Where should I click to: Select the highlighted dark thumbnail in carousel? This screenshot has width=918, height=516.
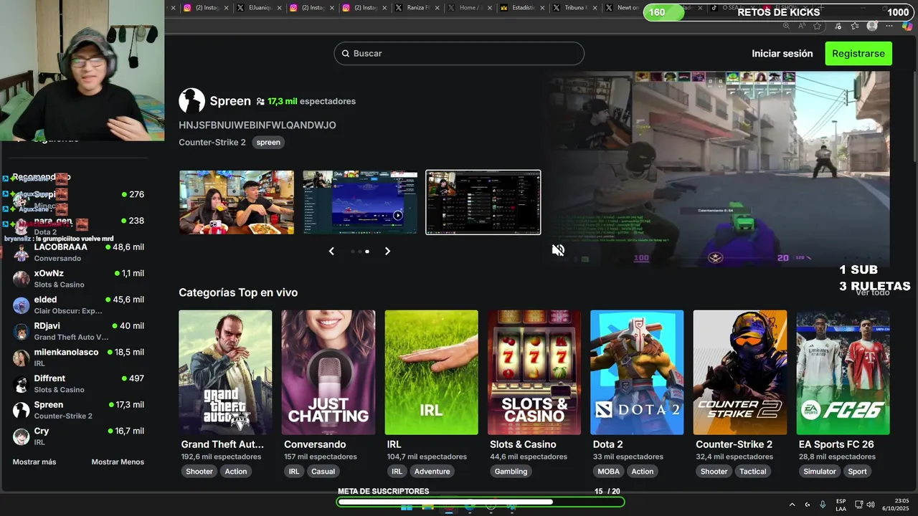(483, 202)
